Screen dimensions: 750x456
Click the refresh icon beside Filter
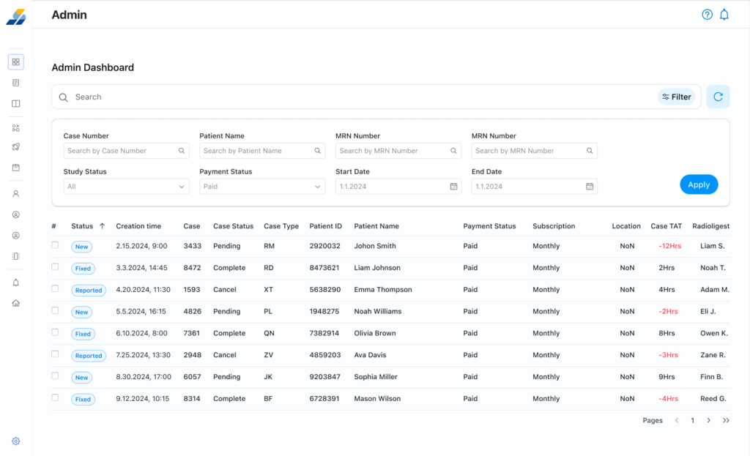(718, 97)
